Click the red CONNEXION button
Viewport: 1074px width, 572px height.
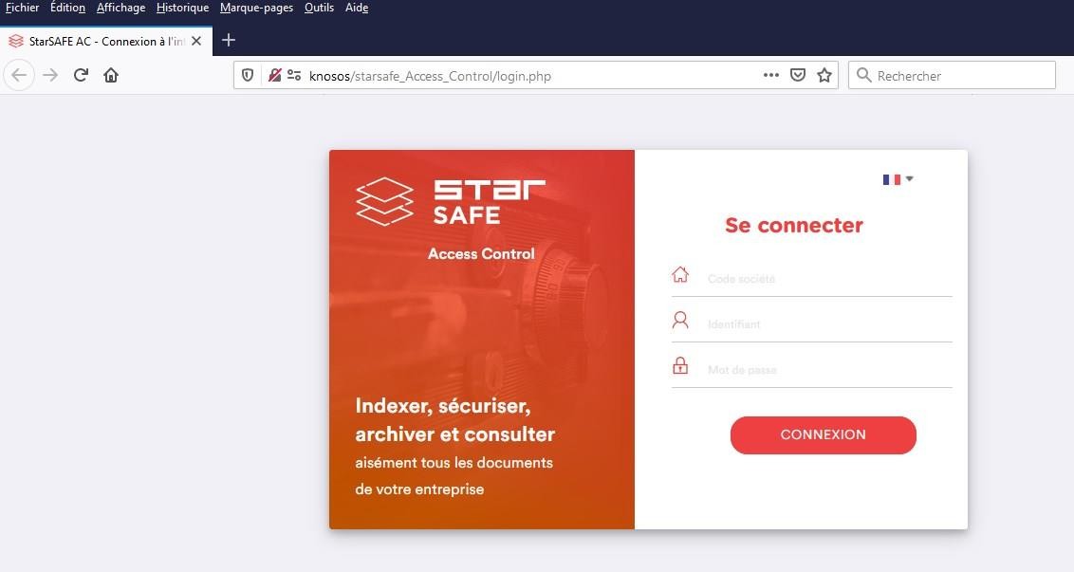[x=823, y=435]
